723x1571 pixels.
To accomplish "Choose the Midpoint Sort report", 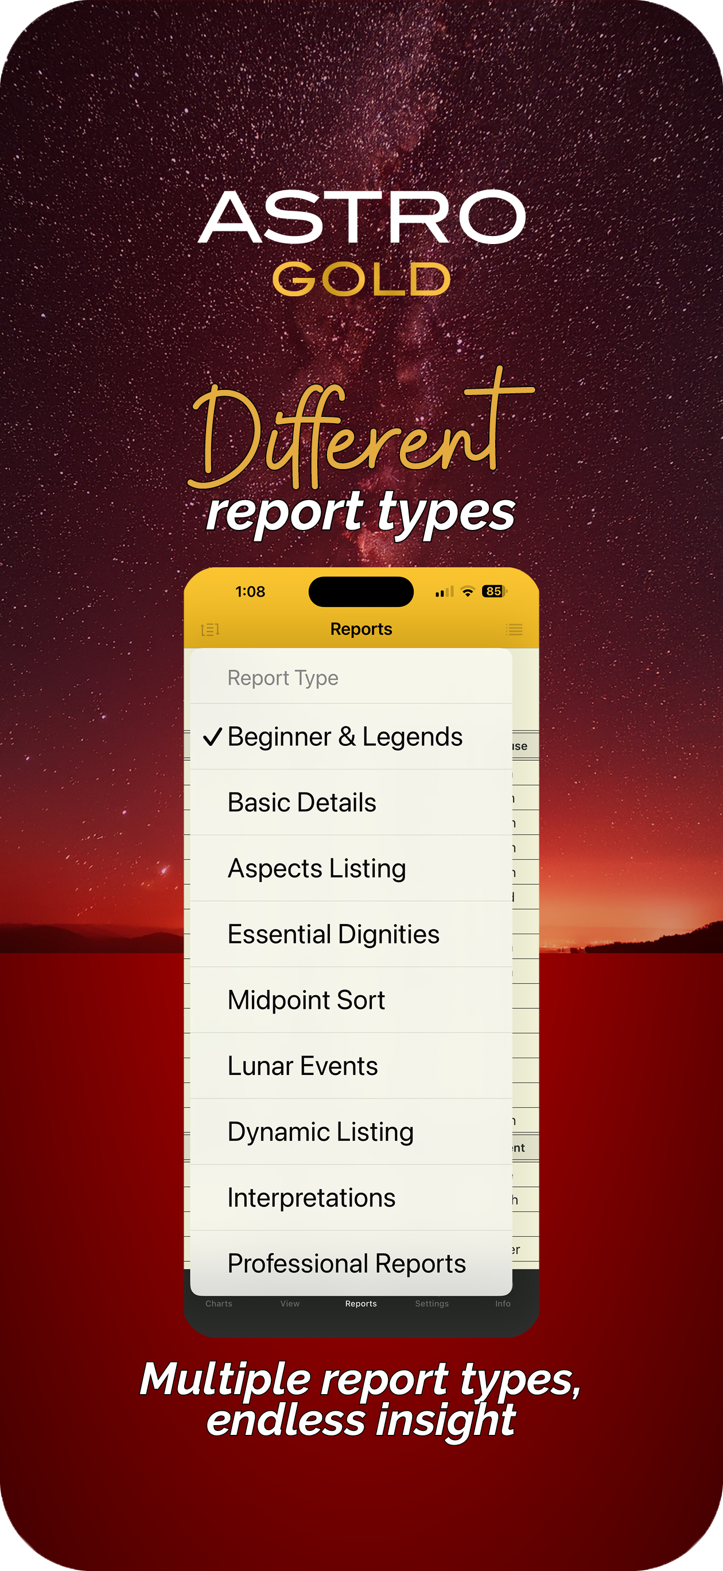I will point(351,1000).
